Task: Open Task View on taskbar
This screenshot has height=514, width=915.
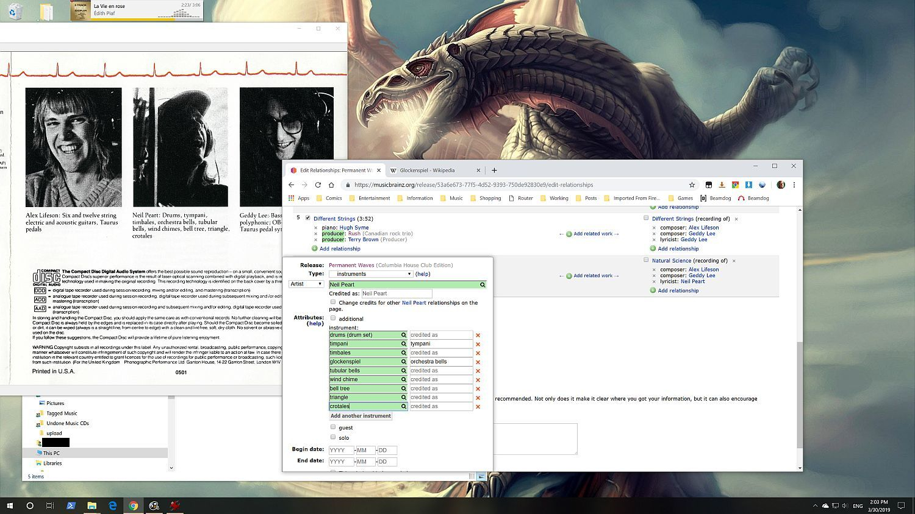Action: tap(50, 505)
